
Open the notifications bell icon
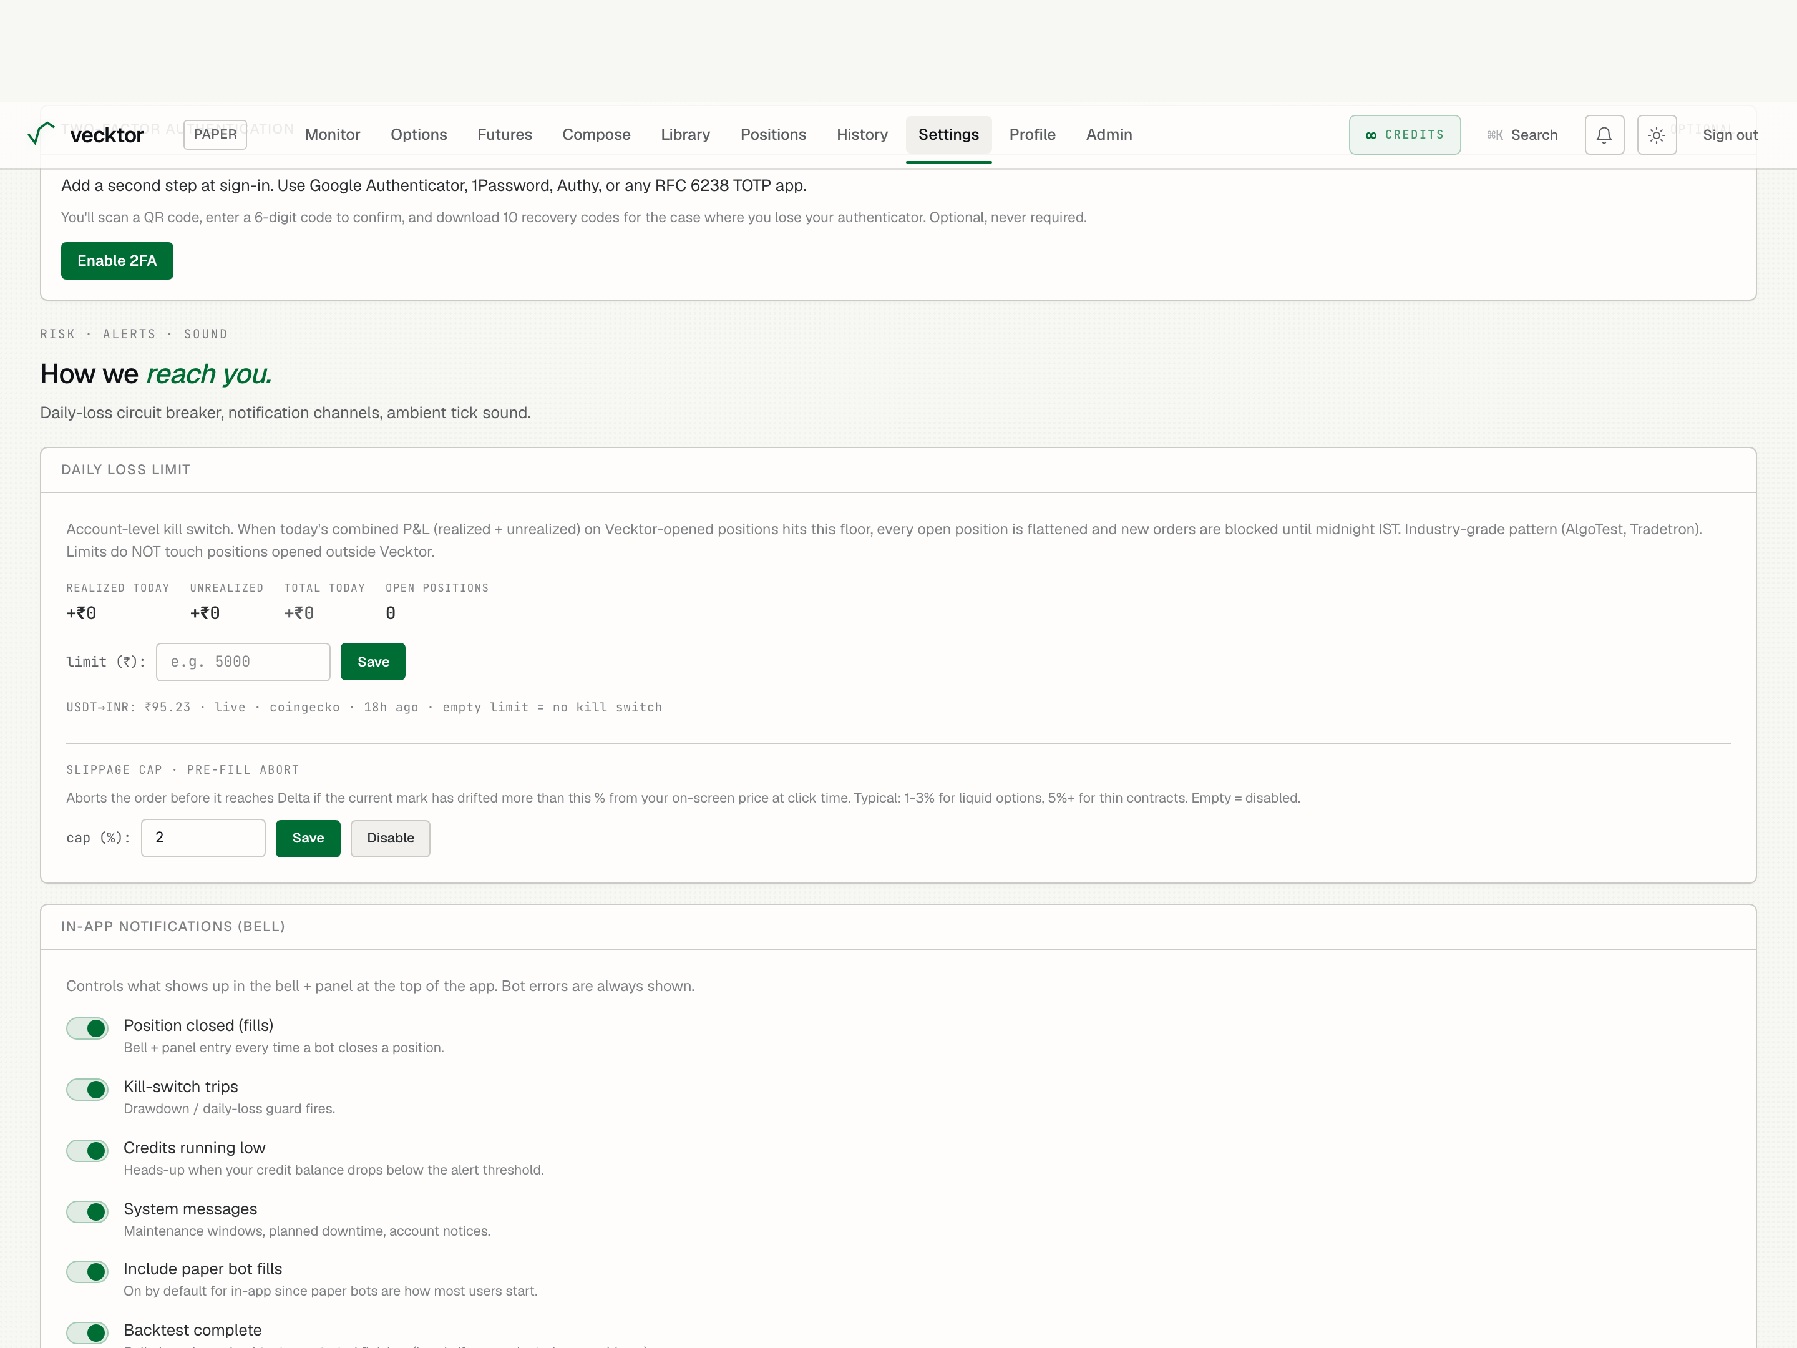coord(1604,135)
